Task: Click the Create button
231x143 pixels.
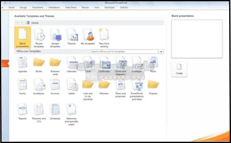Action: click(179, 69)
